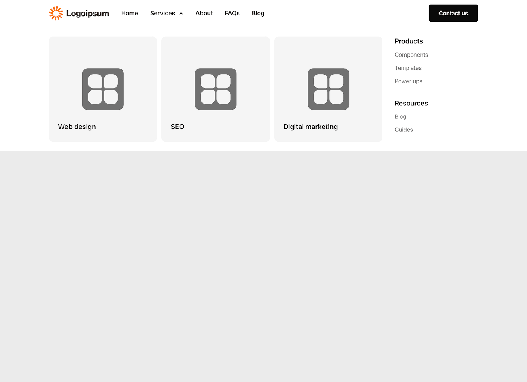This screenshot has height=382, width=527.
Task: Open the SEO label link
Action: 177,127
